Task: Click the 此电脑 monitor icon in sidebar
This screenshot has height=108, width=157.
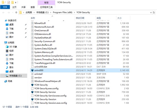Action: 6,43
